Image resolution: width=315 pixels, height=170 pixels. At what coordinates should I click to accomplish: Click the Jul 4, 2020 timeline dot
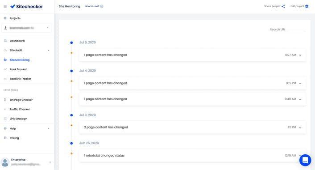click(71, 71)
